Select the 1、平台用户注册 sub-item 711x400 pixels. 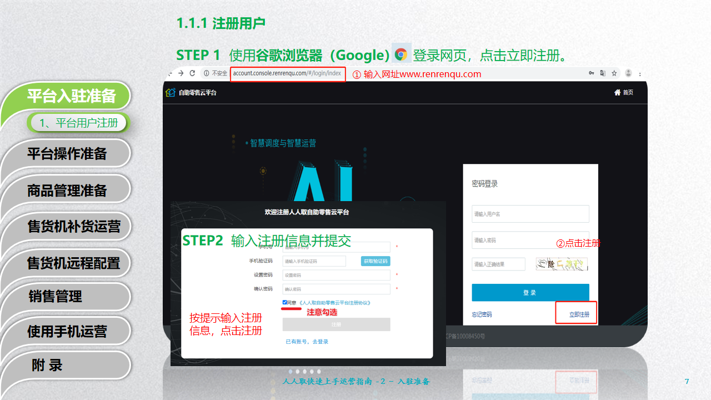(x=79, y=123)
